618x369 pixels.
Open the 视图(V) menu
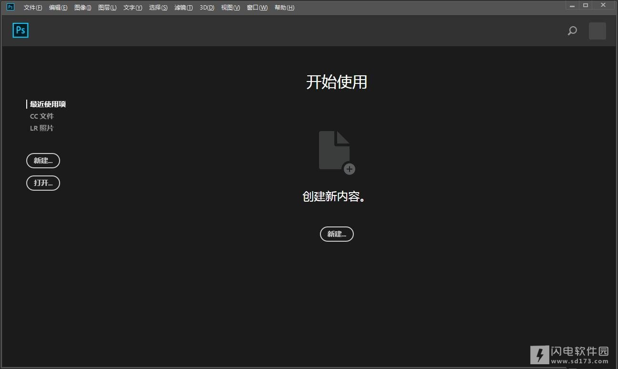pos(230,8)
